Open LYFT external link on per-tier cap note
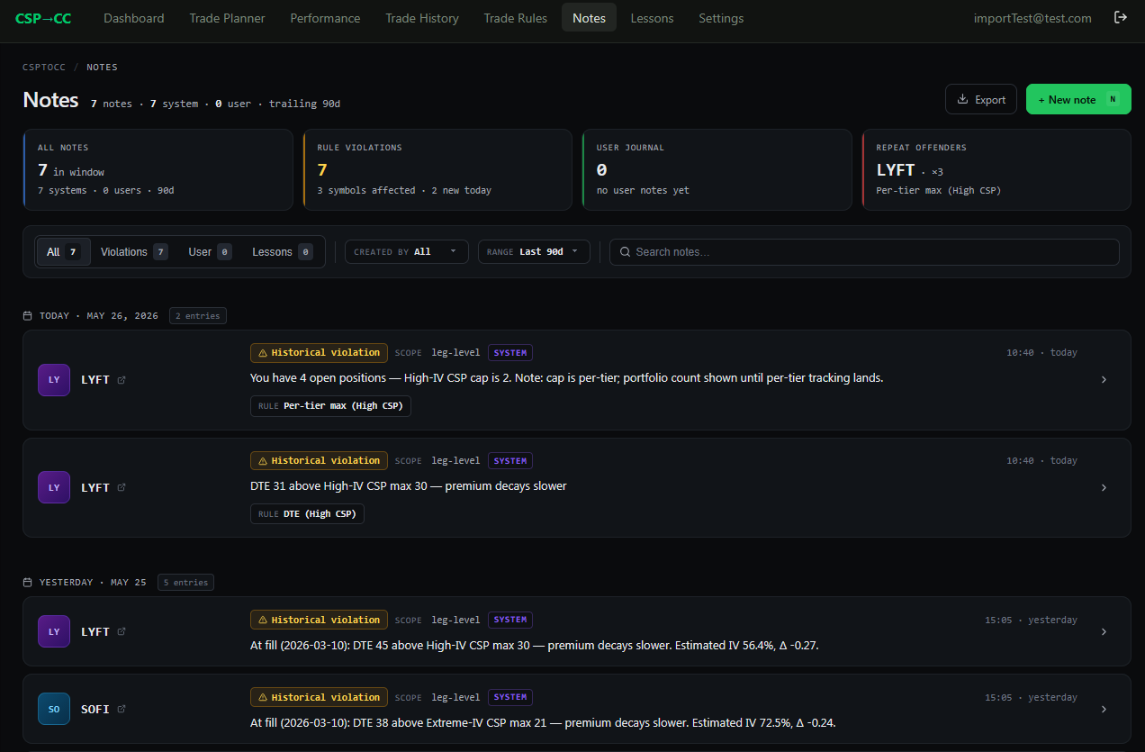The width and height of the screenshot is (1145, 752). click(122, 380)
